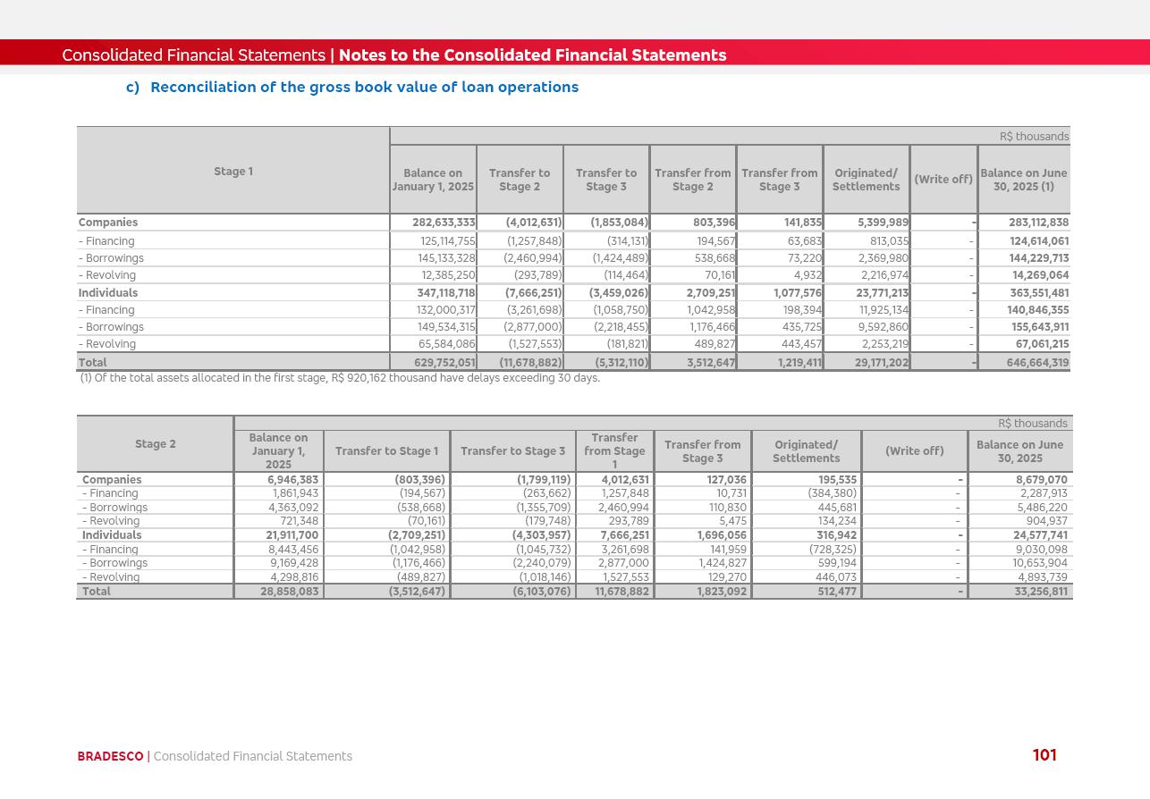Click the BRADESCO footer text
The image size is (1150, 799).
[x=110, y=757]
